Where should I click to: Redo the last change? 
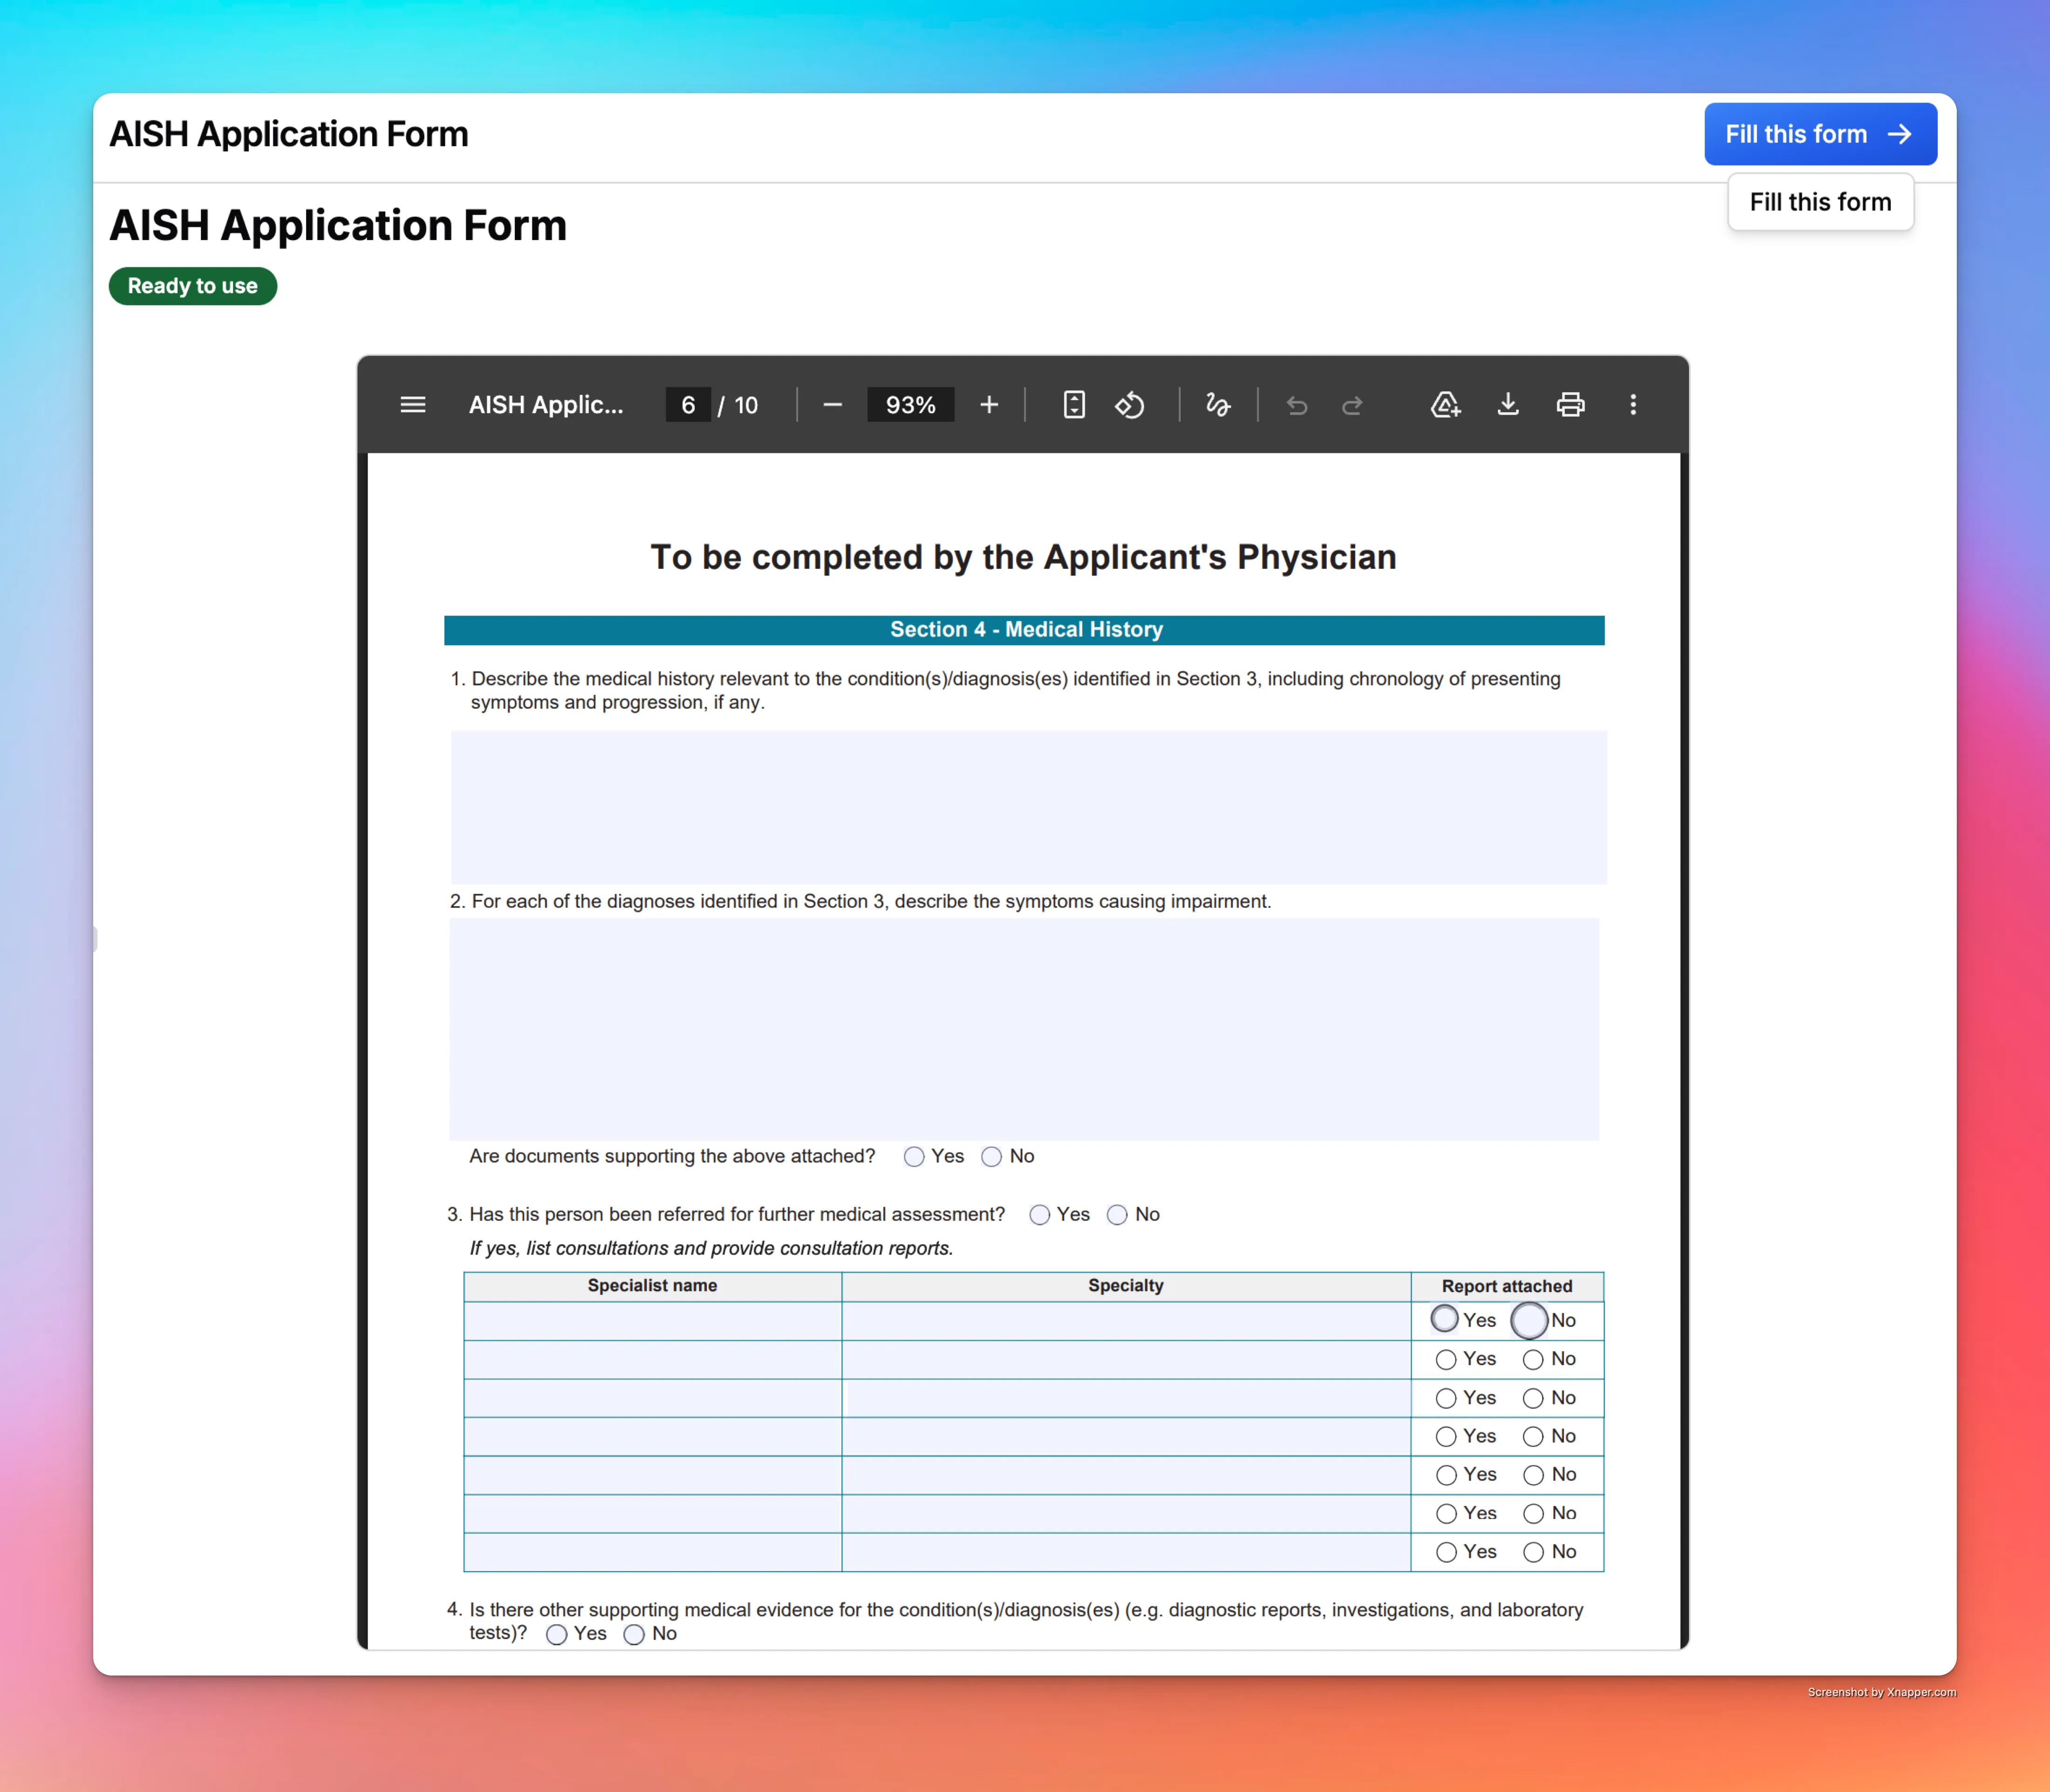tap(1352, 405)
